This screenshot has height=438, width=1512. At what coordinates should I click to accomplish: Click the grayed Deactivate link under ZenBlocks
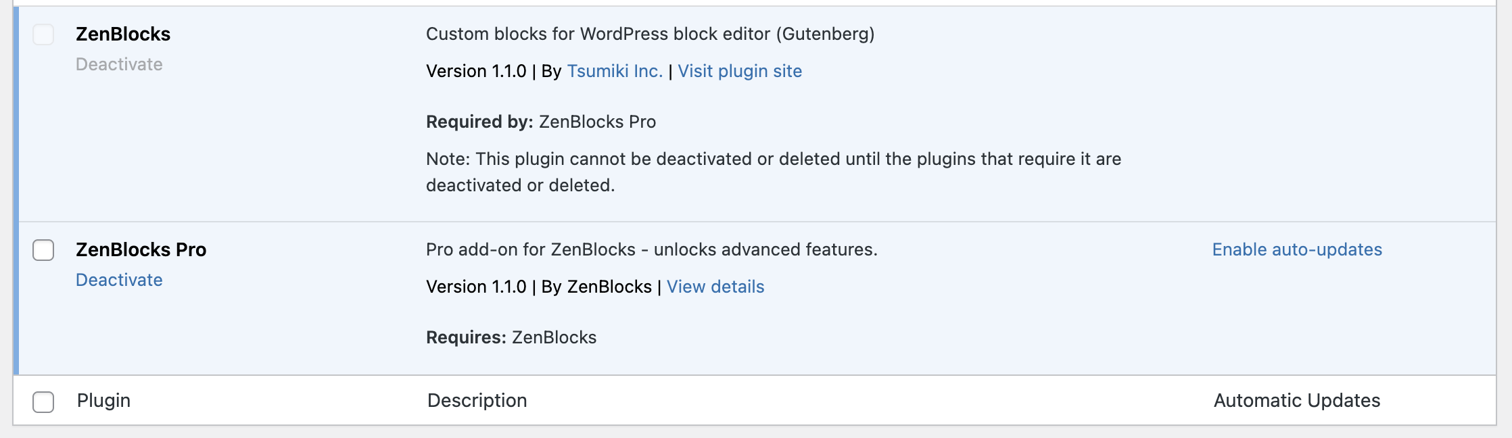coord(118,64)
